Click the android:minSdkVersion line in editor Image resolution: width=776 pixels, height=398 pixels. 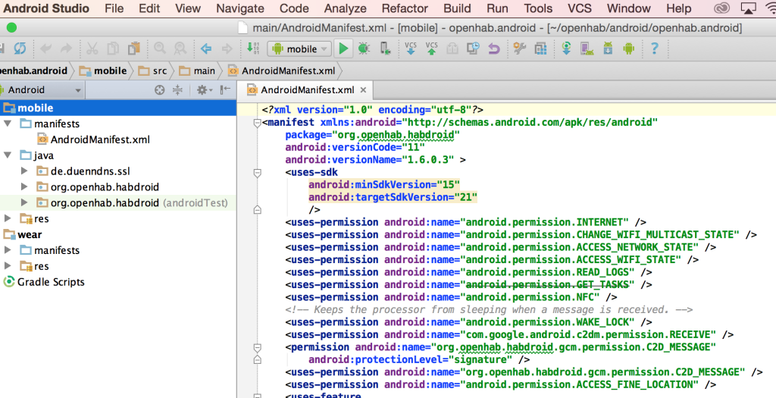click(x=384, y=185)
